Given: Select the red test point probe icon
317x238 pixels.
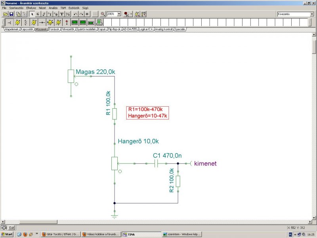Looking at the screenshot, I should pyautogui.click(x=67, y=22).
